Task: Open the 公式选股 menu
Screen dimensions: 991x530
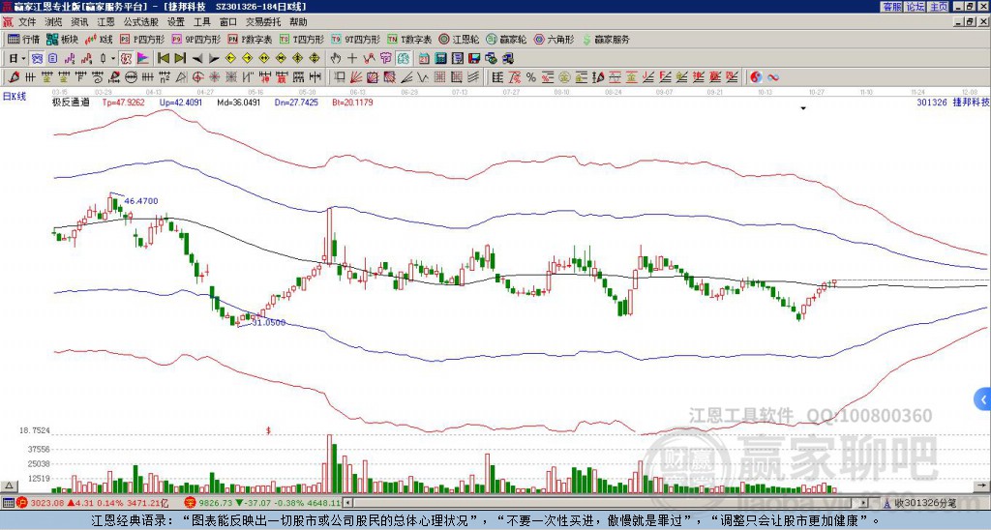Action: tap(141, 22)
